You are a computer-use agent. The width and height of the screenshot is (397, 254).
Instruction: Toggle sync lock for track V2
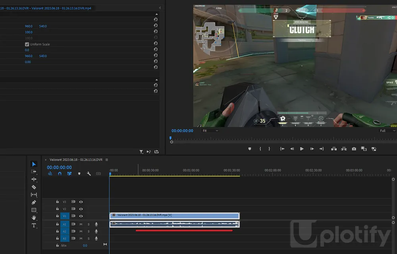pos(73,209)
